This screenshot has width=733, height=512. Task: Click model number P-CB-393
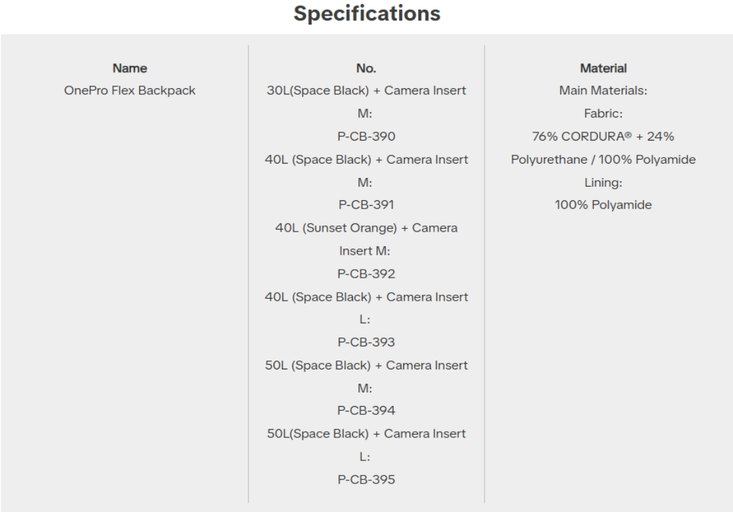pyautogui.click(x=366, y=342)
